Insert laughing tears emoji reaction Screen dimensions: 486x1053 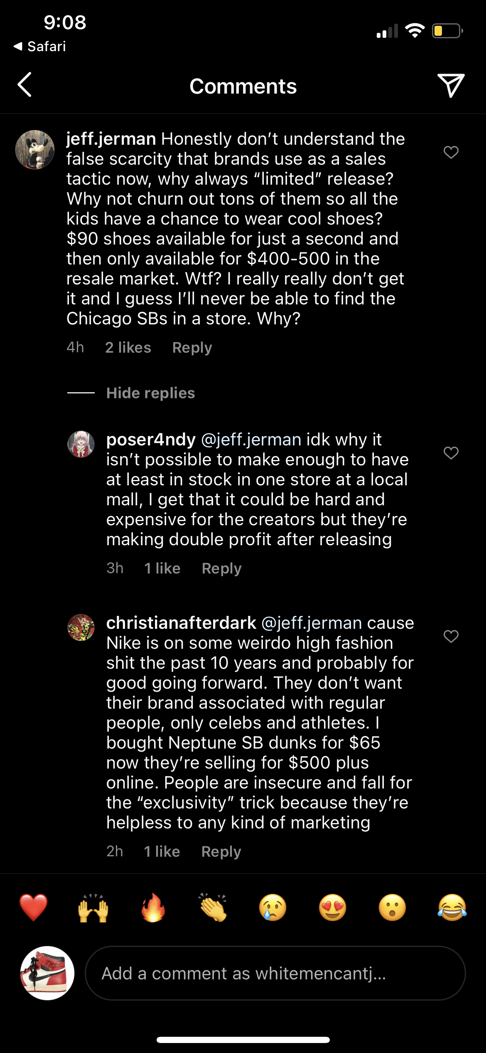[x=452, y=908]
